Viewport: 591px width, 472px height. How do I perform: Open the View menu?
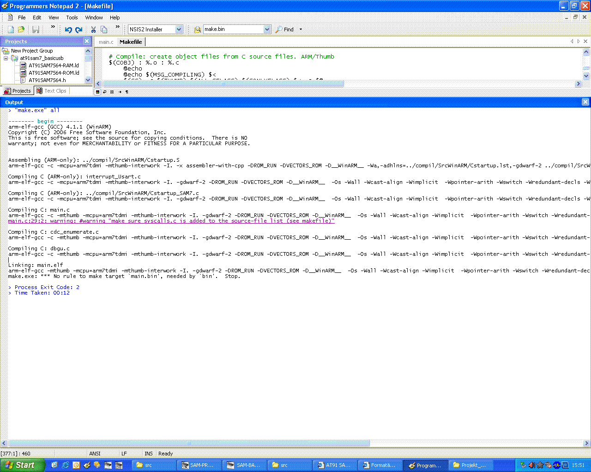[x=54, y=18]
